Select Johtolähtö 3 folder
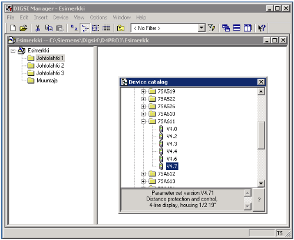The image size is (294, 240). coord(50,73)
